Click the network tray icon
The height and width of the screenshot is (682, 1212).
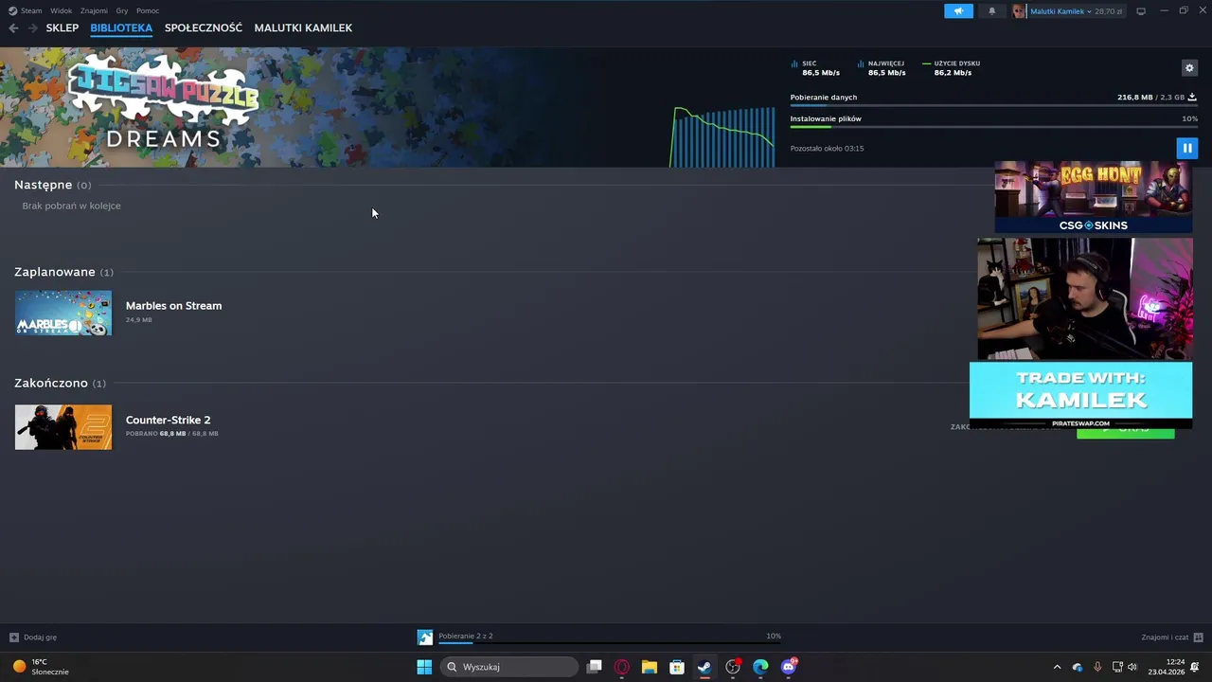tap(1117, 667)
